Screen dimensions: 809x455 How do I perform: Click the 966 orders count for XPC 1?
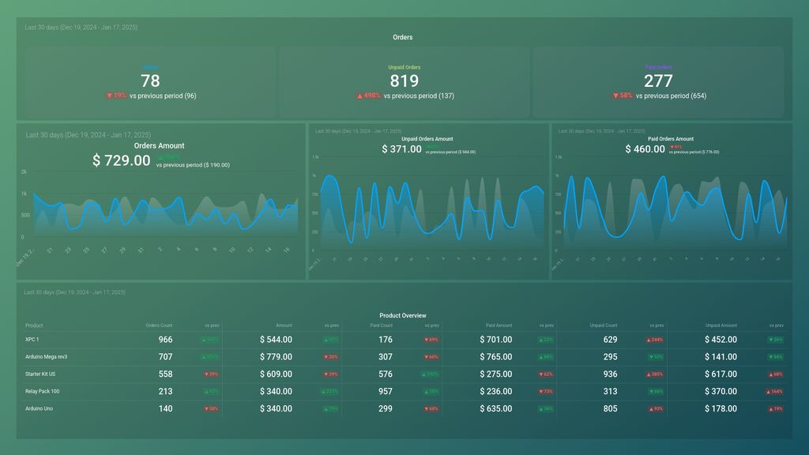tap(166, 340)
